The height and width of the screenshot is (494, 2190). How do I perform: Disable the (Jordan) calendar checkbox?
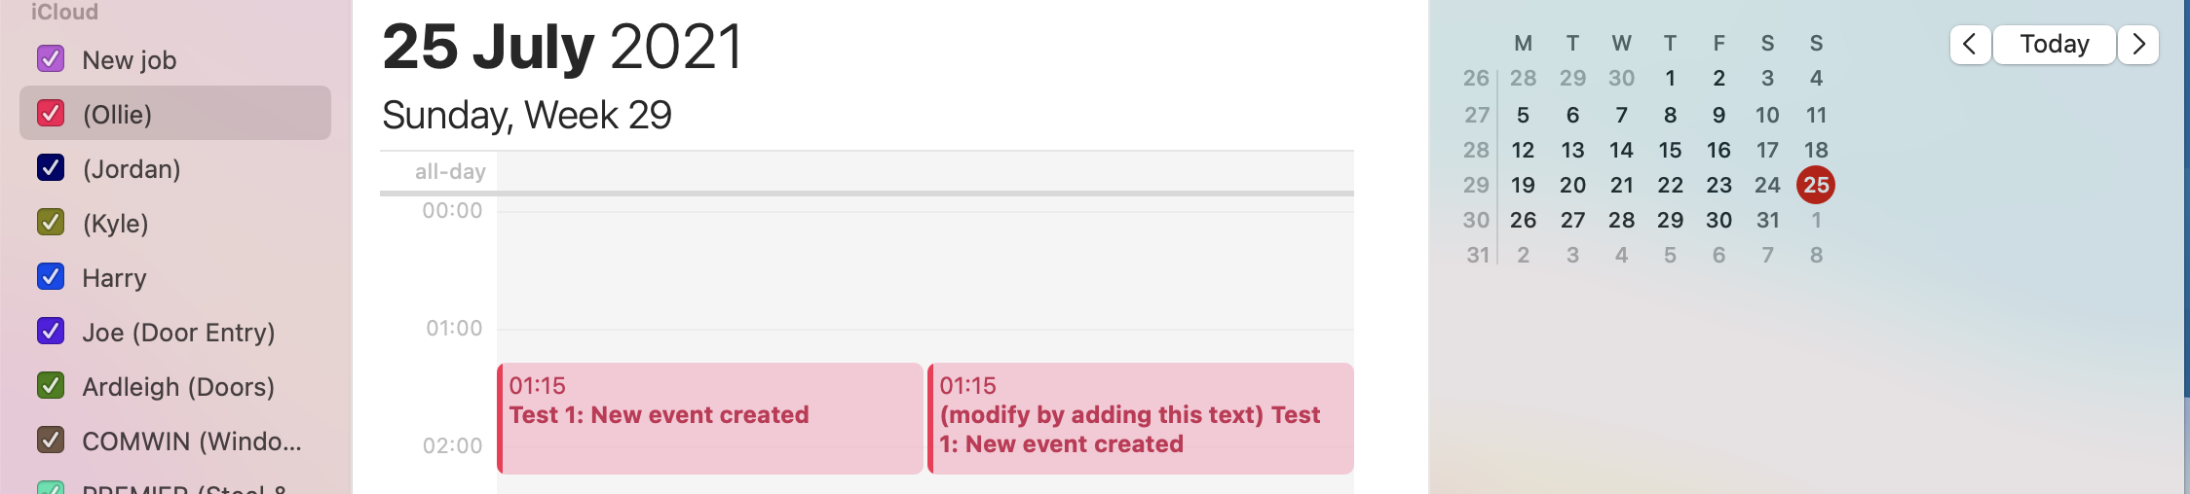pyautogui.click(x=51, y=168)
